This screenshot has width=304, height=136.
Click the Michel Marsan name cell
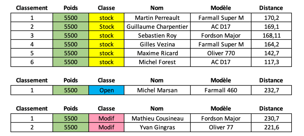point(157,90)
